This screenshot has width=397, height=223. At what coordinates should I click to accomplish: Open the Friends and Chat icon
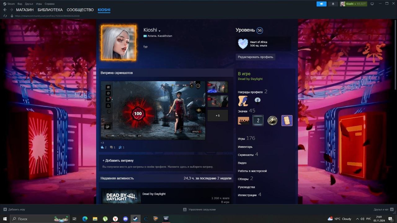pos(392,209)
